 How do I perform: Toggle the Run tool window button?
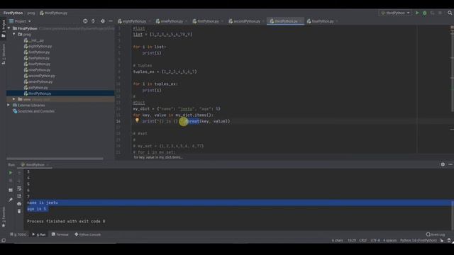click(39, 234)
